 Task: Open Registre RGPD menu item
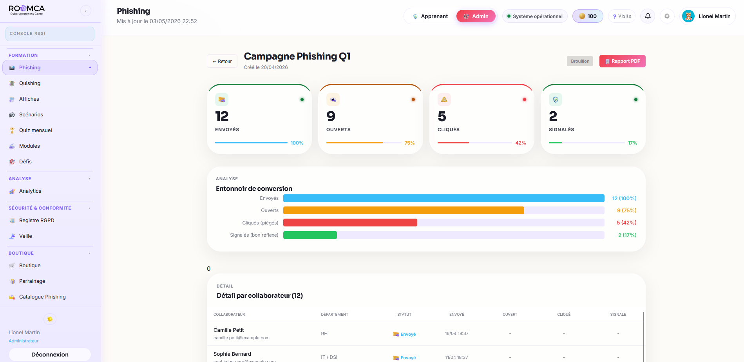(50, 221)
